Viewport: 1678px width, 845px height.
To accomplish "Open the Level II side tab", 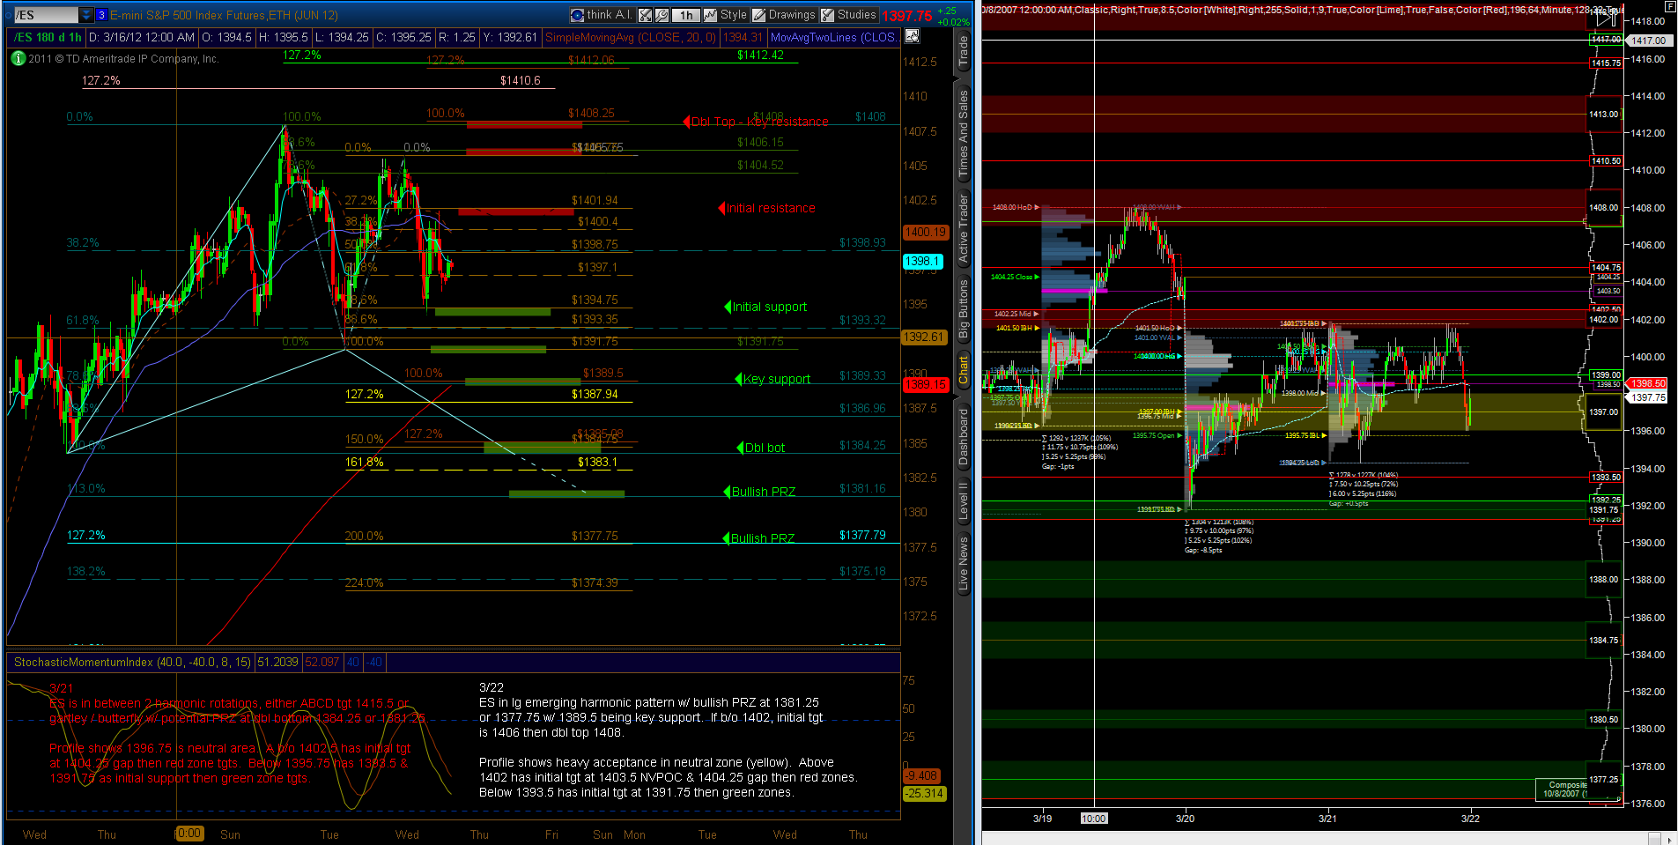I will [964, 500].
